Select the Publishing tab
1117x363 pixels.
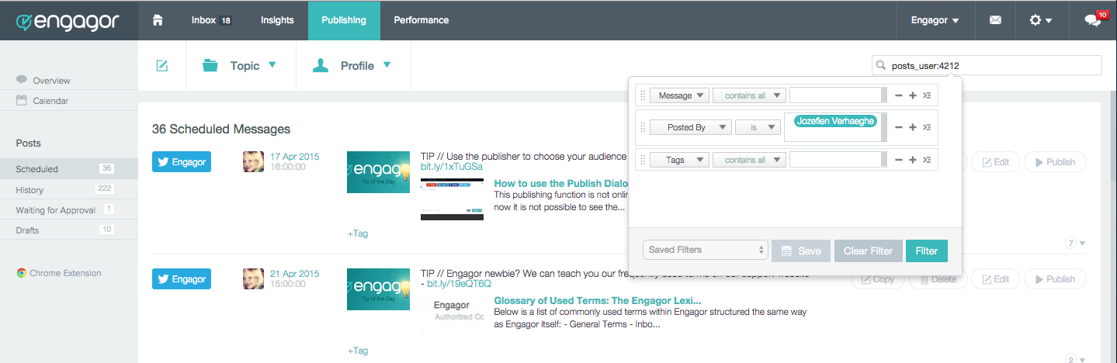click(344, 20)
